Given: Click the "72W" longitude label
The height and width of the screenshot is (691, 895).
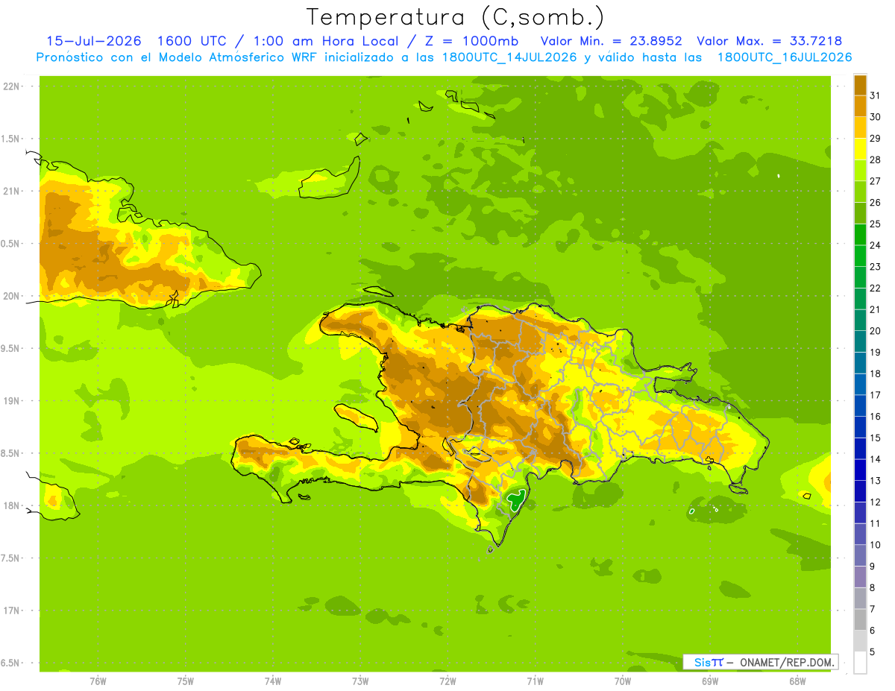Looking at the screenshot, I should pyautogui.click(x=447, y=681).
